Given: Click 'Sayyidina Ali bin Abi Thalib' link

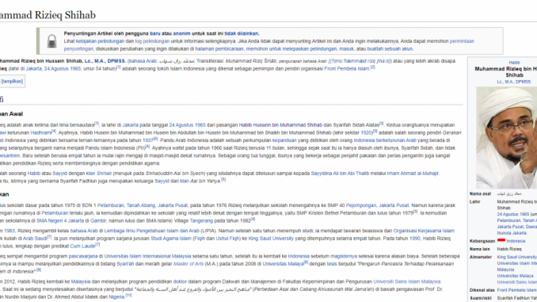Looking at the screenshot, I should [x=340, y=173].
